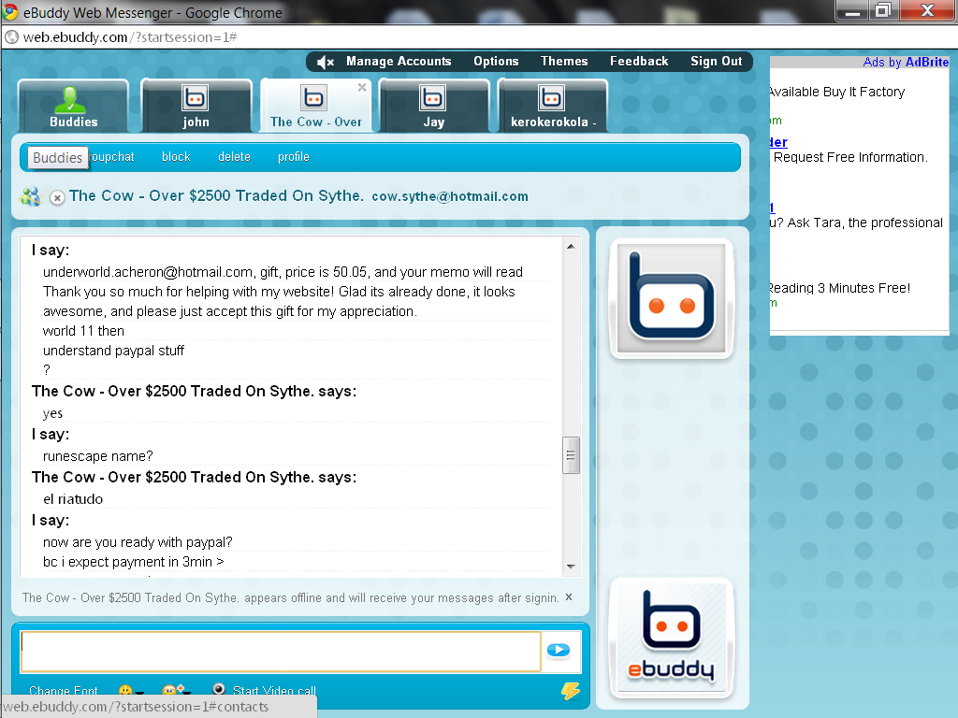Open the kerokerokola chat tab
Screen dimensions: 958x718
coord(552,107)
